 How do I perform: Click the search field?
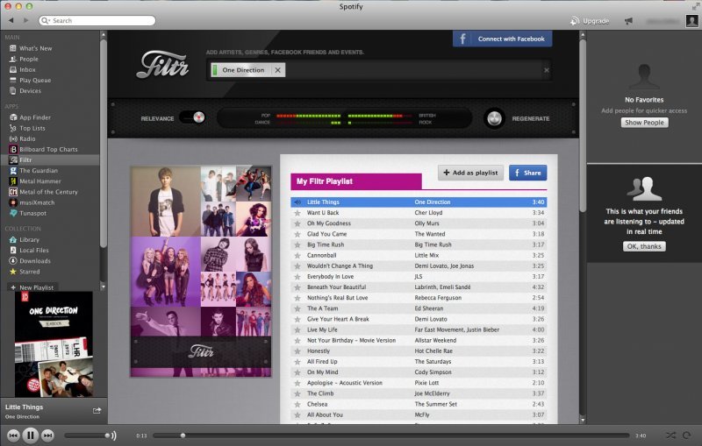(97, 20)
